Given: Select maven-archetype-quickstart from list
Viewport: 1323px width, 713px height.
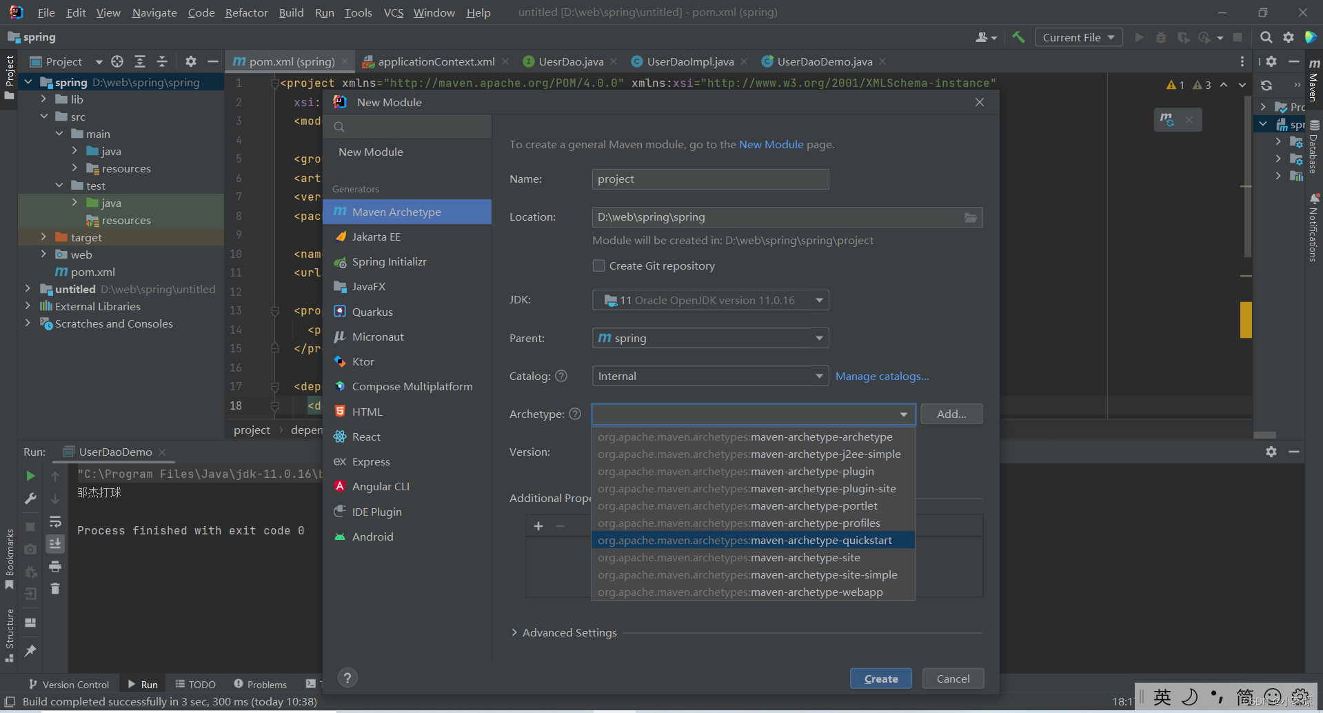Looking at the screenshot, I should [x=753, y=540].
